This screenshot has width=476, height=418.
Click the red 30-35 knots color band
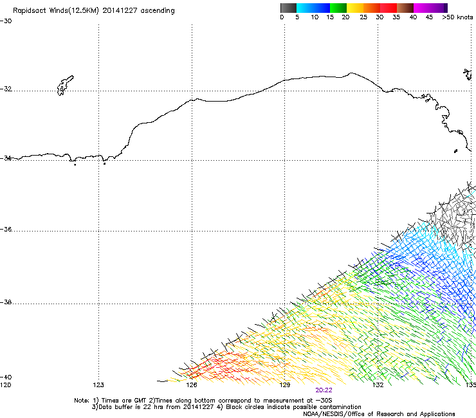pos(389,8)
